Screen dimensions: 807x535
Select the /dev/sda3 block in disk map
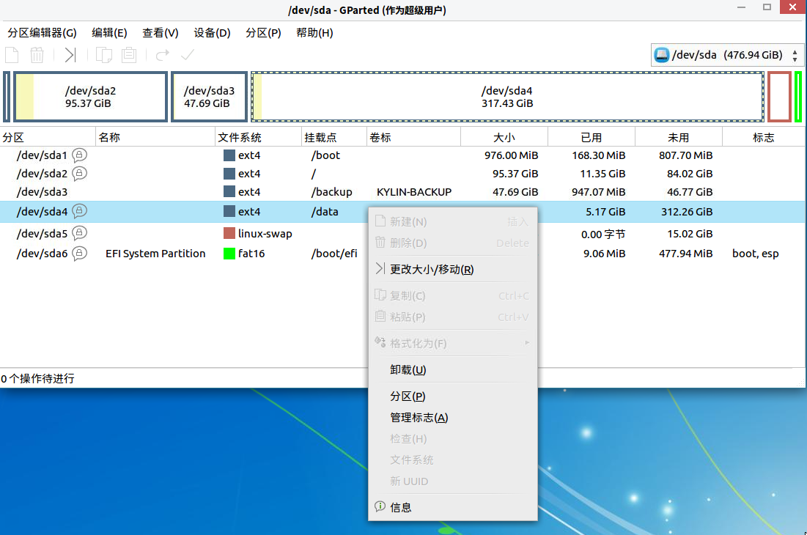[209, 97]
